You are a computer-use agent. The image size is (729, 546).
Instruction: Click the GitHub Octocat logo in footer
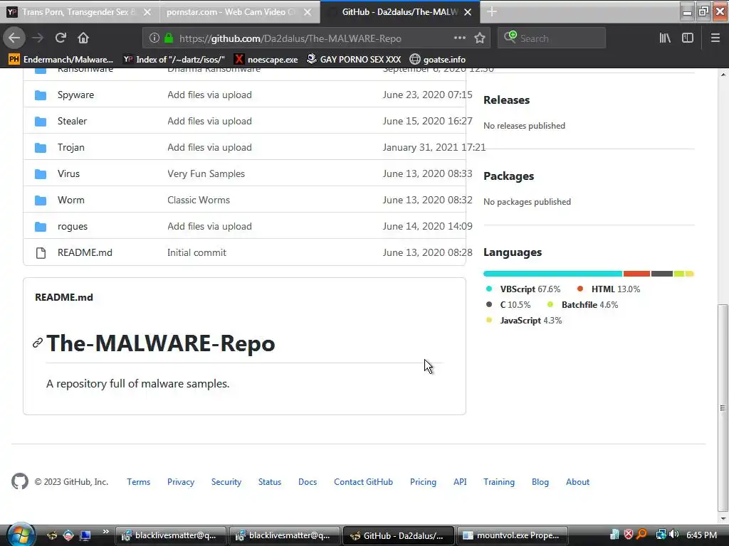pyautogui.click(x=20, y=481)
